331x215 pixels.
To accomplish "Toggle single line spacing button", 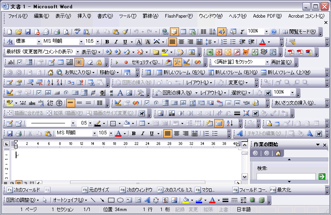I will [x=70, y=103].
